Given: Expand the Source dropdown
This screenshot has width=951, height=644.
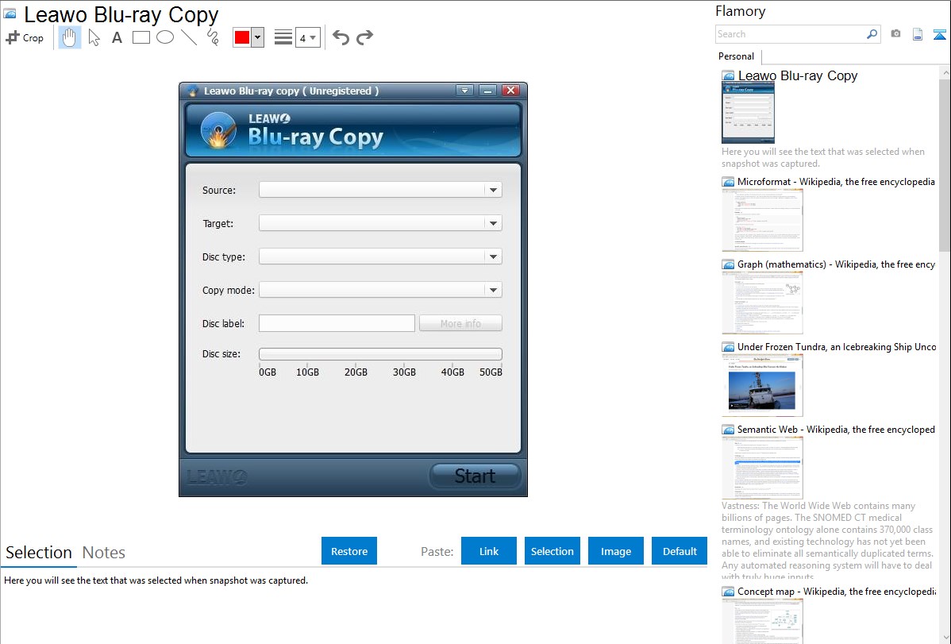Looking at the screenshot, I should tap(493, 190).
